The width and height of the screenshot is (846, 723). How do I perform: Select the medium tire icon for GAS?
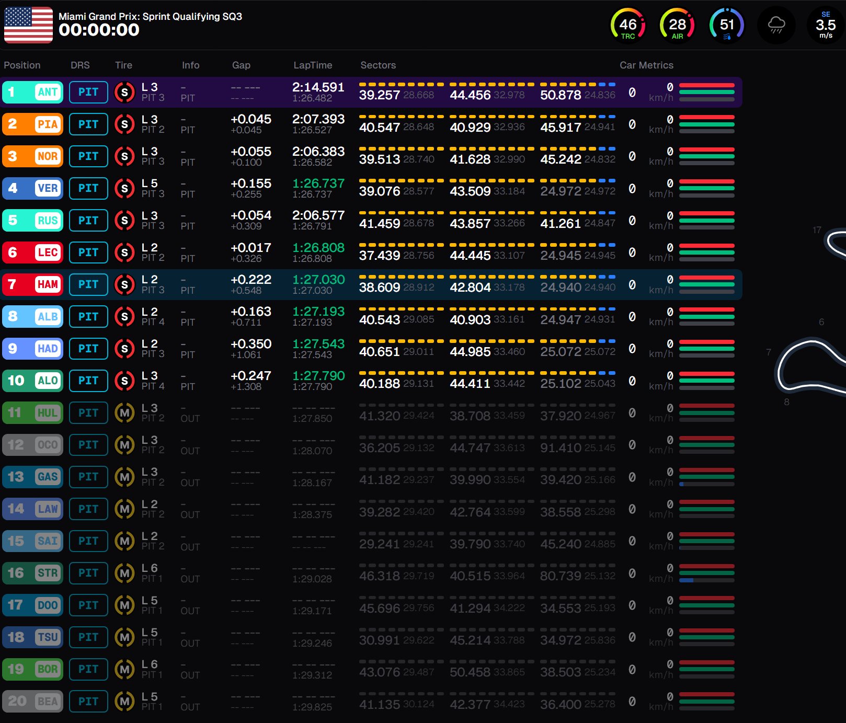point(124,477)
